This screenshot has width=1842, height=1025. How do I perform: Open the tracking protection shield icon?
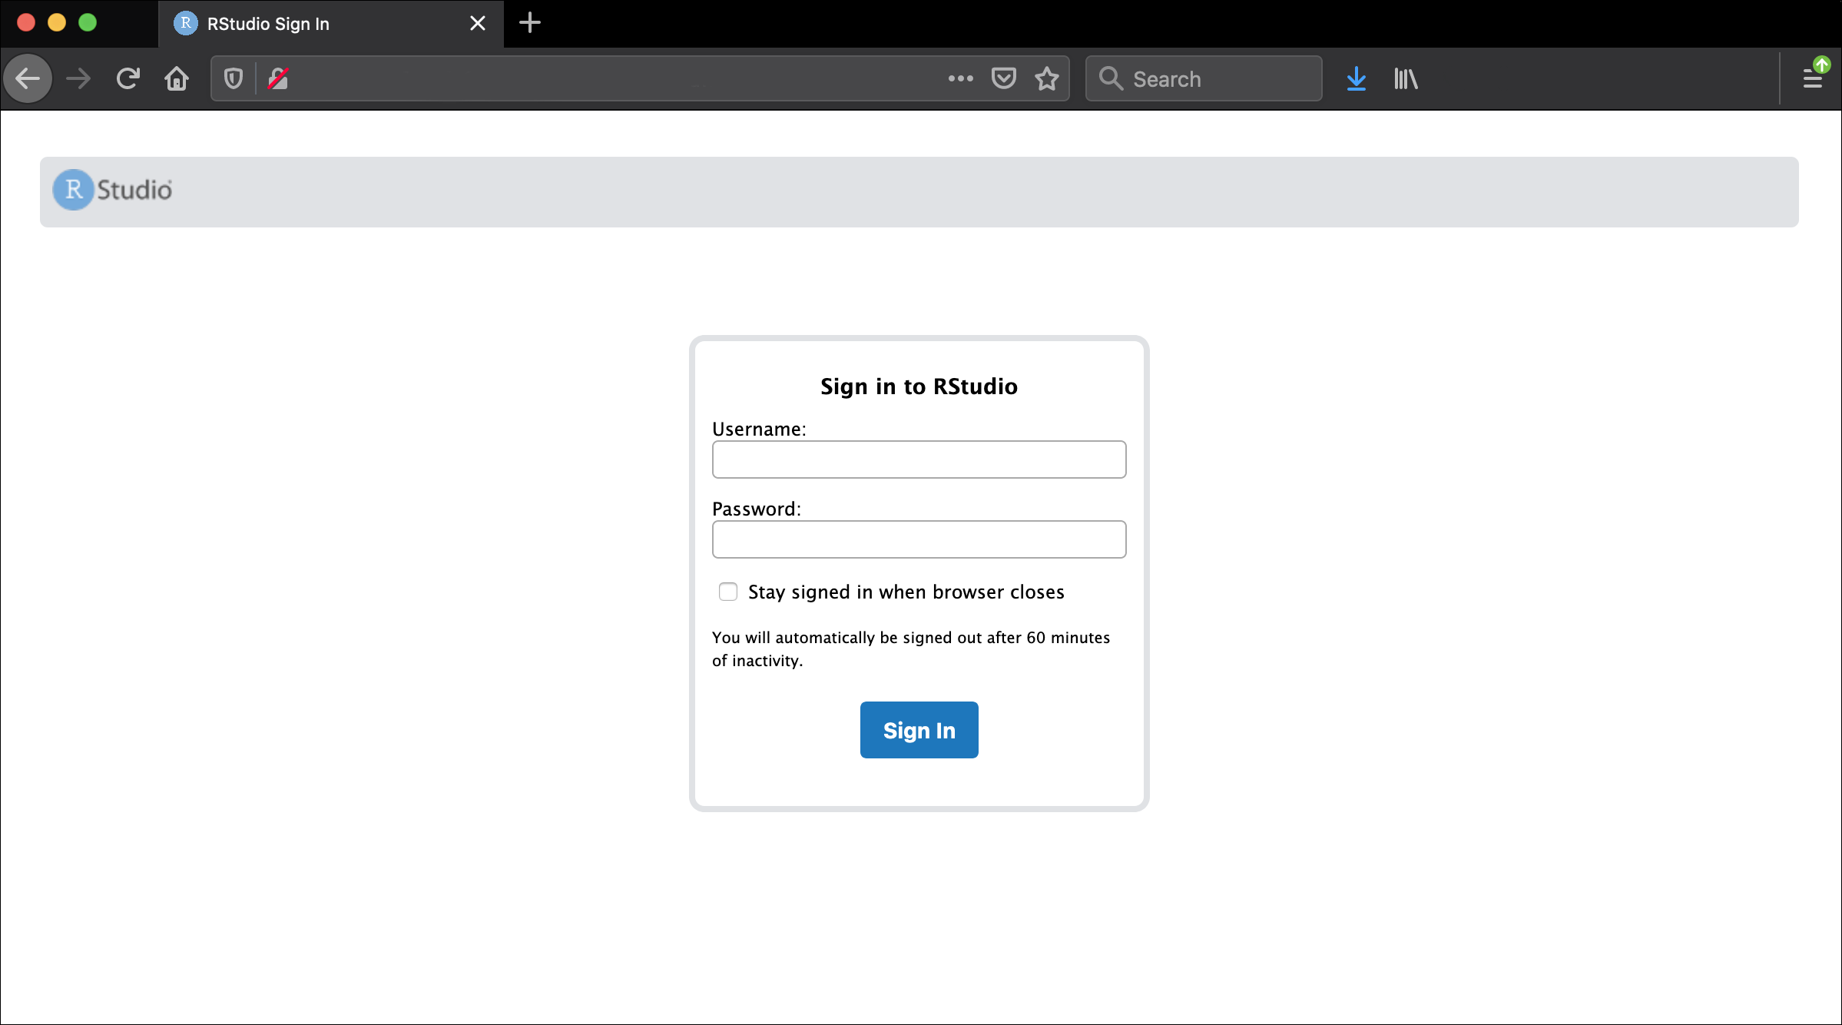(234, 78)
